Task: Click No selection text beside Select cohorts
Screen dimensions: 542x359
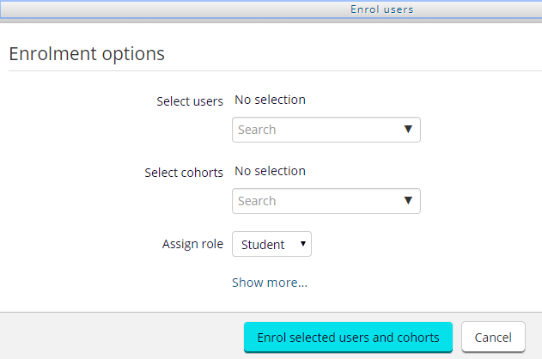Action: 270,171
